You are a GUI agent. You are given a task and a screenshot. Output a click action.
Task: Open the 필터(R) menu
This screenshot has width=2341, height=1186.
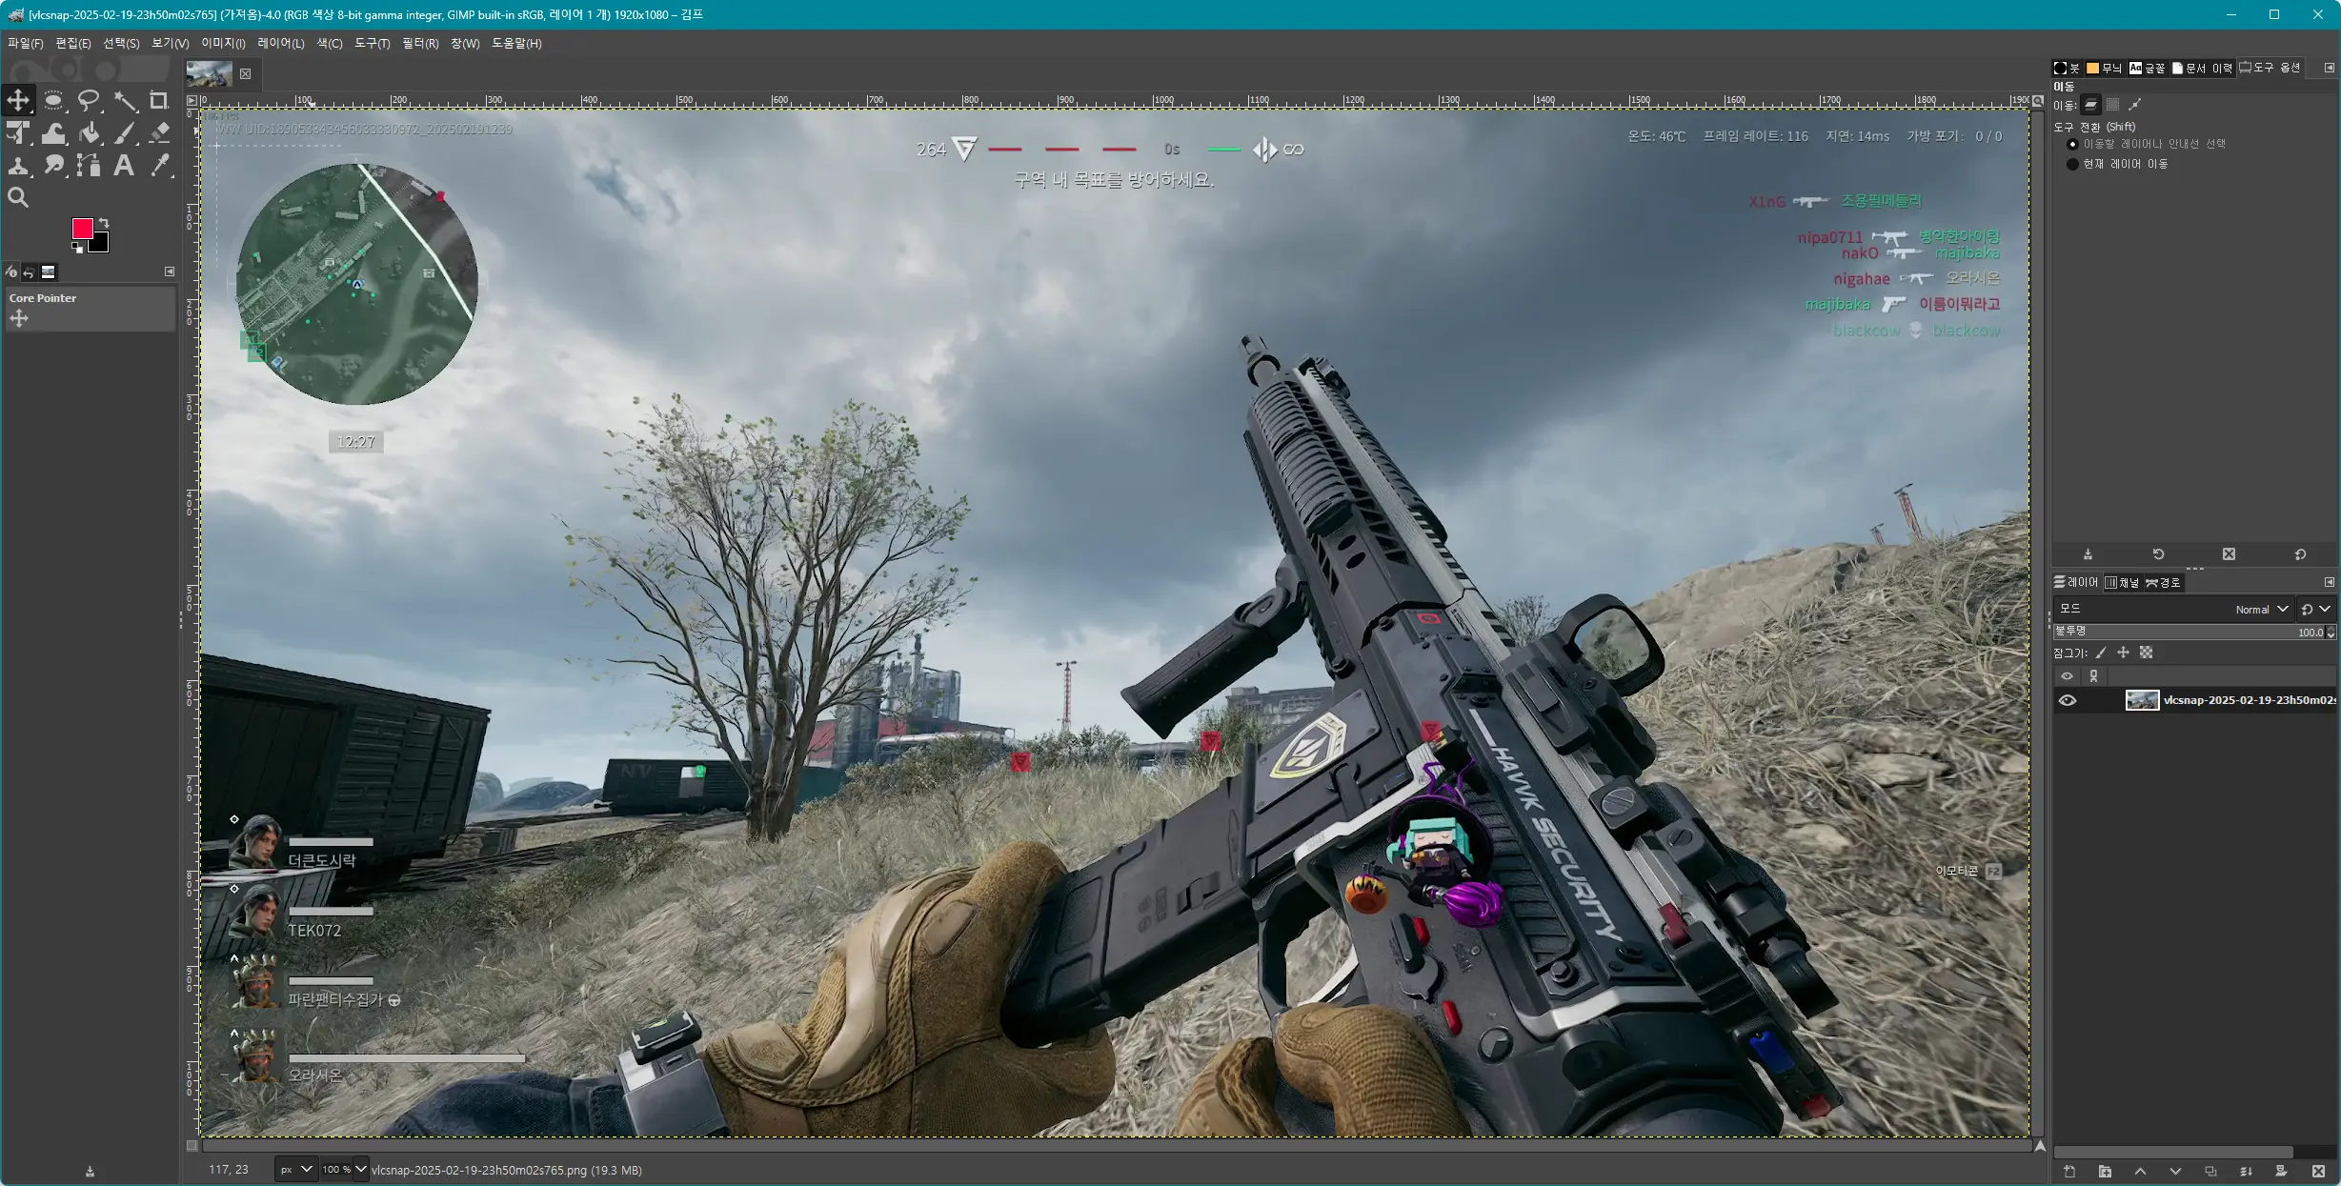pyautogui.click(x=420, y=43)
